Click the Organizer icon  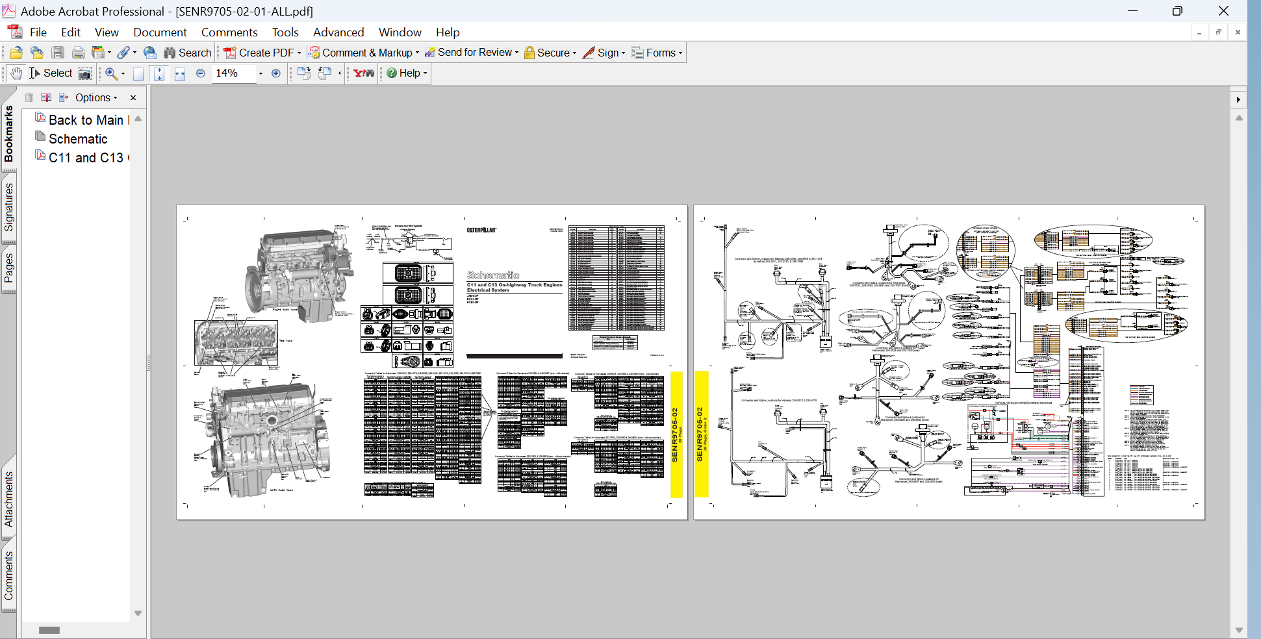[x=98, y=53]
